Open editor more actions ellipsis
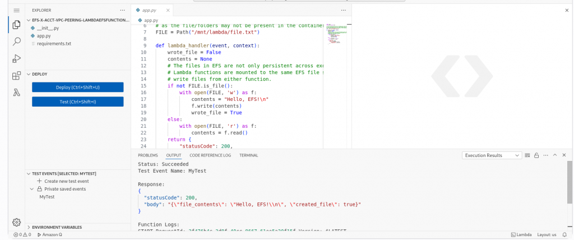The width and height of the screenshot is (574, 240). (x=344, y=10)
